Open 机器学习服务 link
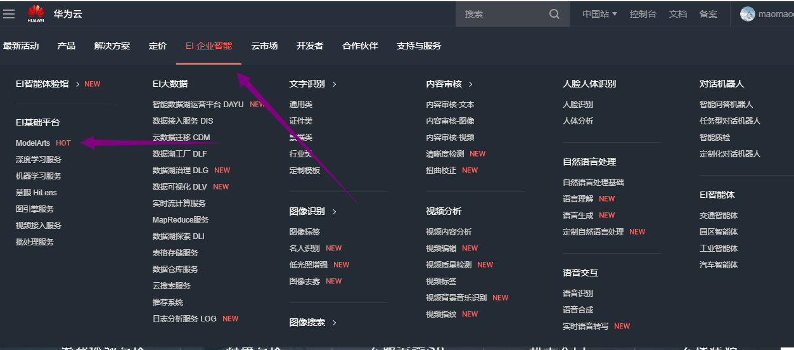The height and width of the screenshot is (350, 794). click(x=39, y=176)
